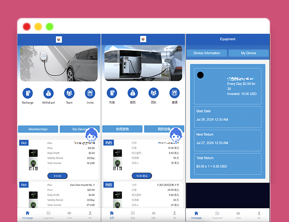Open the customer support avatar beside My Devices
289x222 pixels.
click(92, 133)
